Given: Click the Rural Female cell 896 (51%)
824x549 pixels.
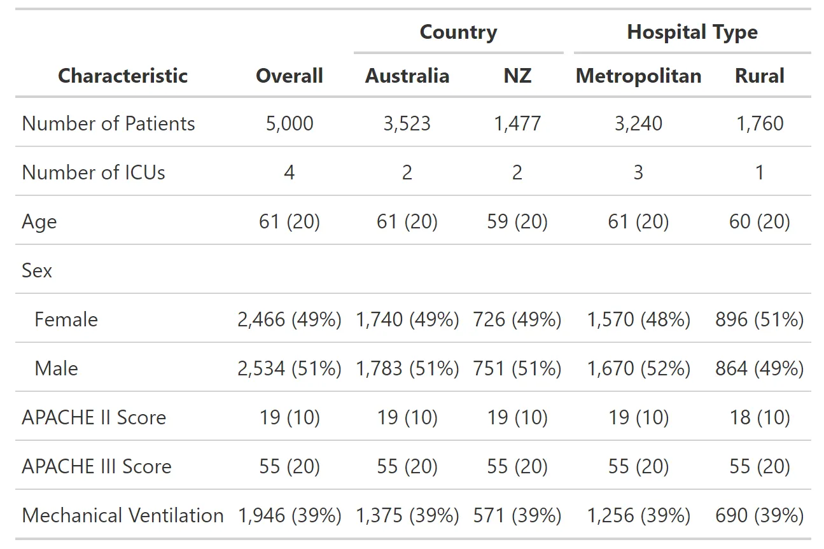Looking at the screenshot, I should (x=760, y=319).
